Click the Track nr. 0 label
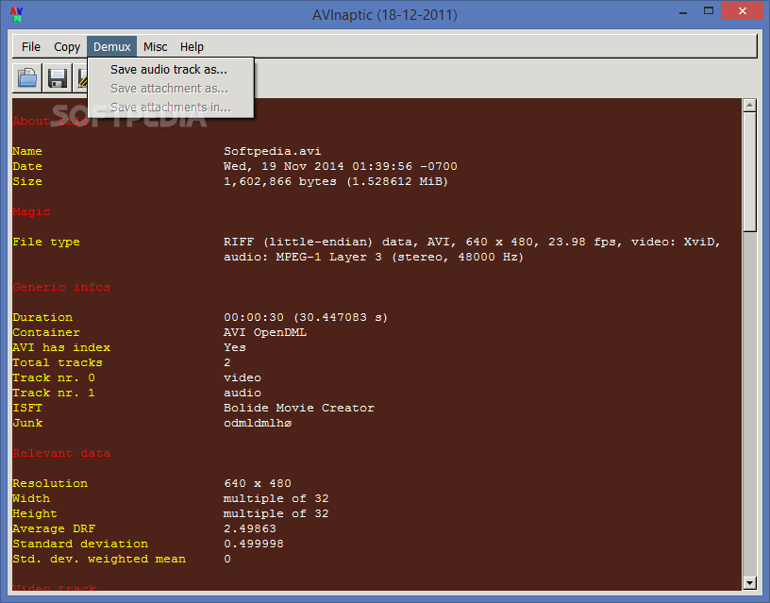Screen dimensions: 770x603 click(x=54, y=378)
